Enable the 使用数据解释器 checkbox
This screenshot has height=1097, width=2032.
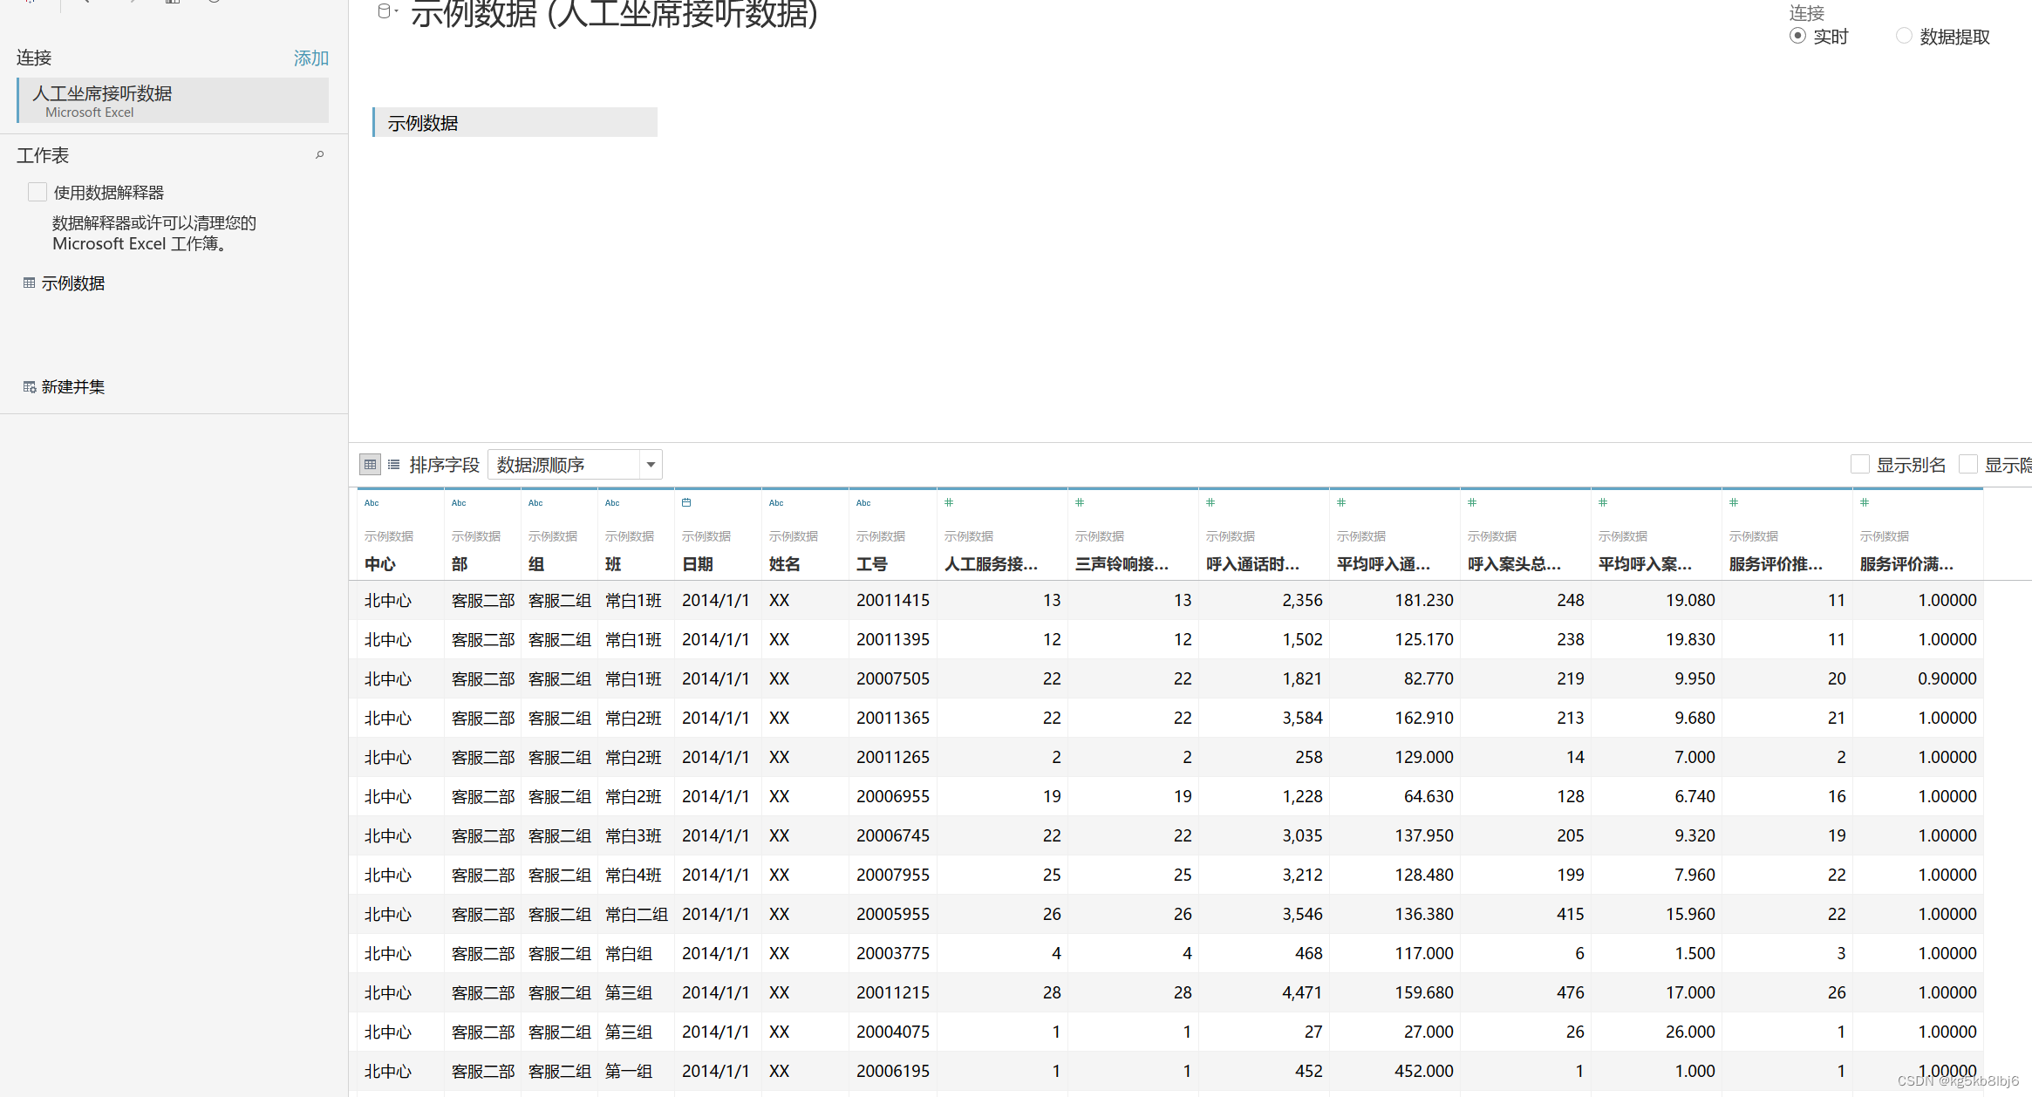point(37,191)
